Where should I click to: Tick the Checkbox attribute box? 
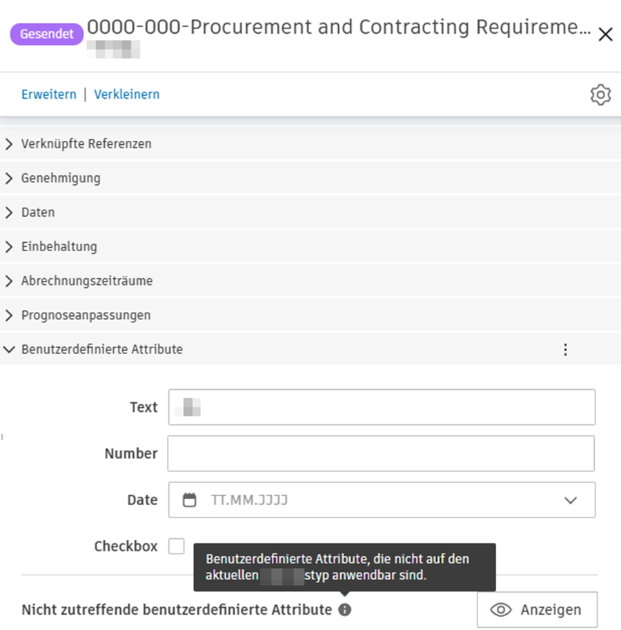coord(177,547)
